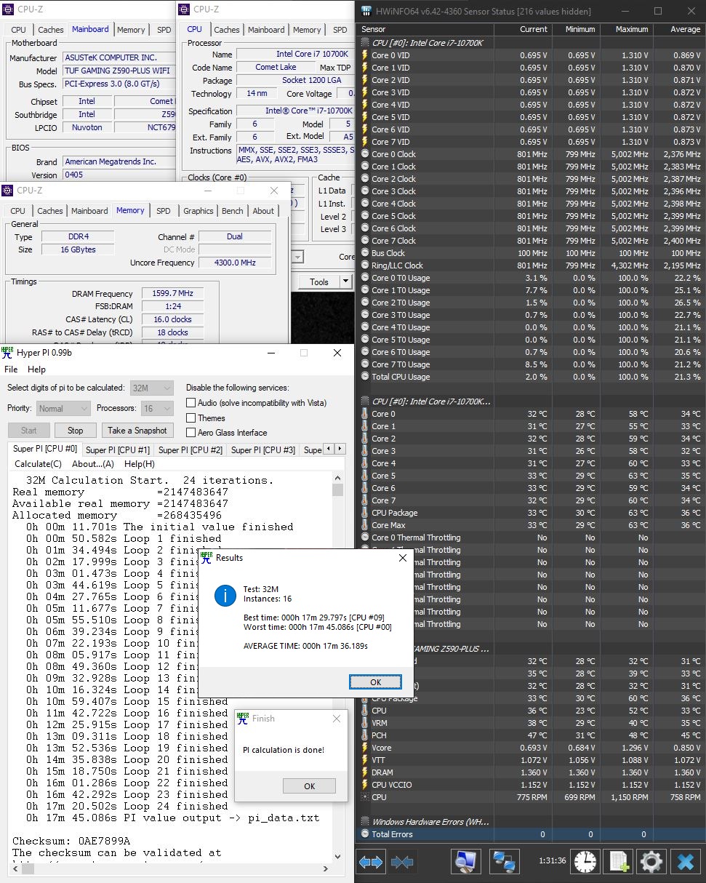Open Bench tab in CPU-Z
The height and width of the screenshot is (883, 706).
click(x=233, y=211)
